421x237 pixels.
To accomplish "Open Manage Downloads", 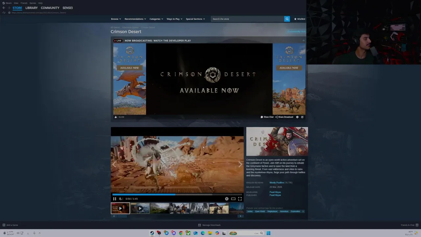I will (x=210, y=225).
